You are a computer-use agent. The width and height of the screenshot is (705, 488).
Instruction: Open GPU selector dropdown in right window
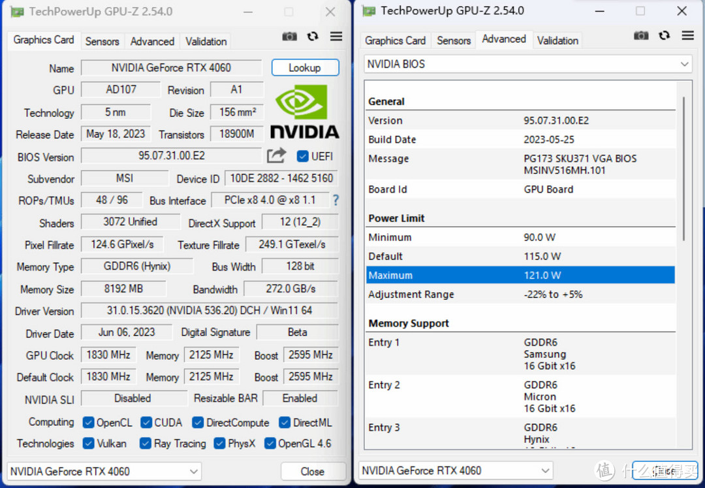coord(456,470)
